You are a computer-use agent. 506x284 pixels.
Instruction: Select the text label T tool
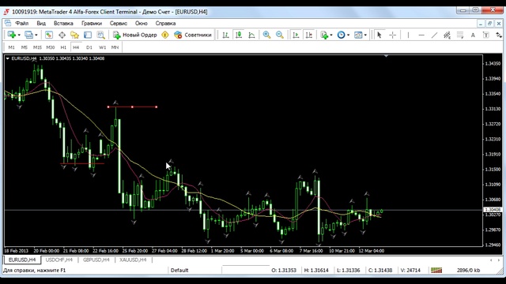click(486, 35)
